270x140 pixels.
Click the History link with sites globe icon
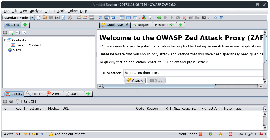11,101
